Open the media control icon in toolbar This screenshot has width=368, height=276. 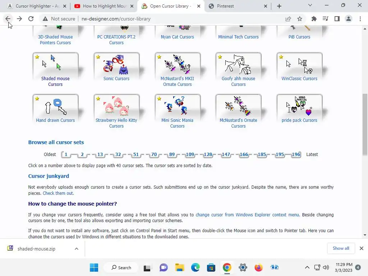(326, 19)
